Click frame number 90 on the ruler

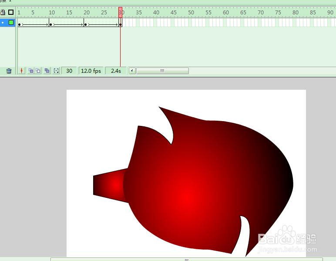(330, 13)
